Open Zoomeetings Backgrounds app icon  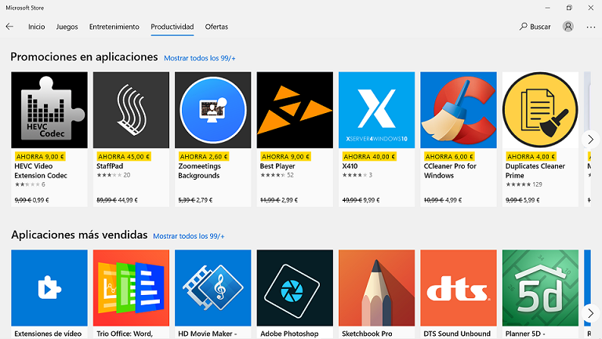pyautogui.click(x=213, y=110)
